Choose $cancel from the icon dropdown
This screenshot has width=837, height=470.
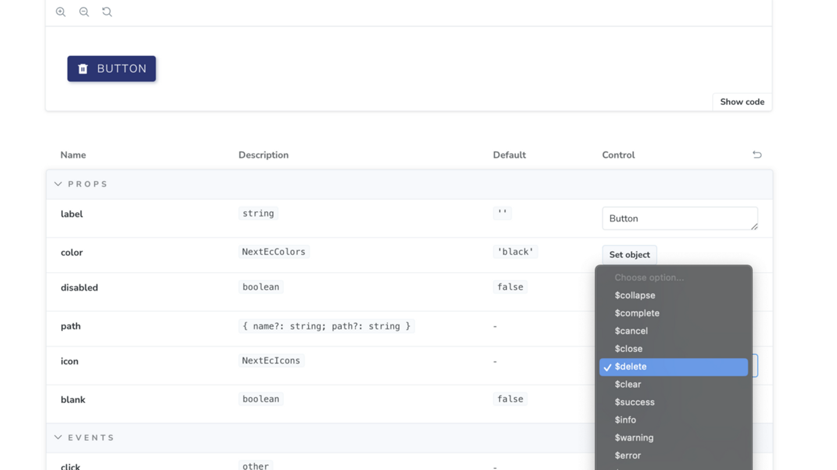coord(631,331)
